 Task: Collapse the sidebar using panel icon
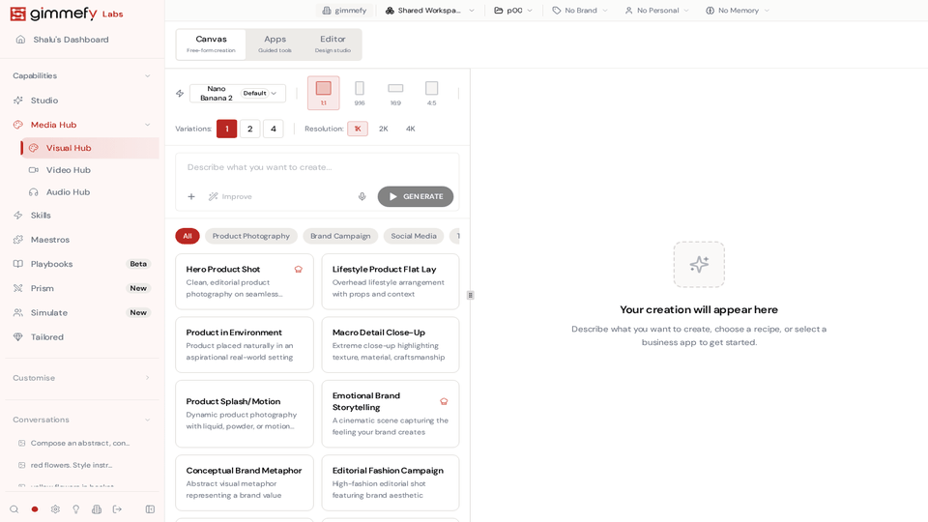[150, 509]
